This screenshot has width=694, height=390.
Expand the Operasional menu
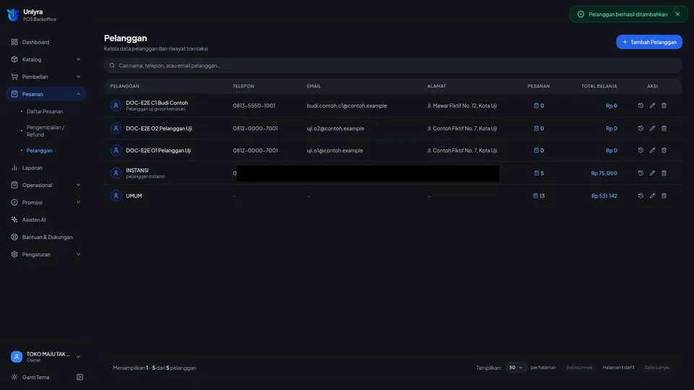(x=46, y=185)
